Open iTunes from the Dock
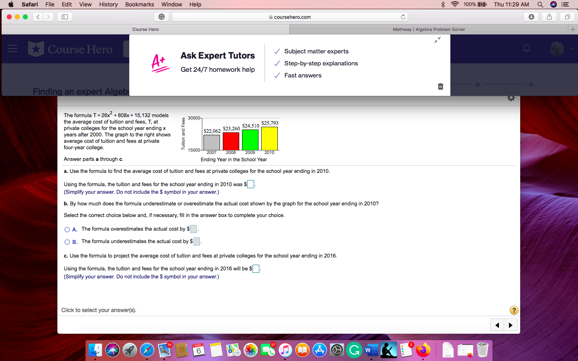This screenshot has height=361, width=578. coord(285,350)
